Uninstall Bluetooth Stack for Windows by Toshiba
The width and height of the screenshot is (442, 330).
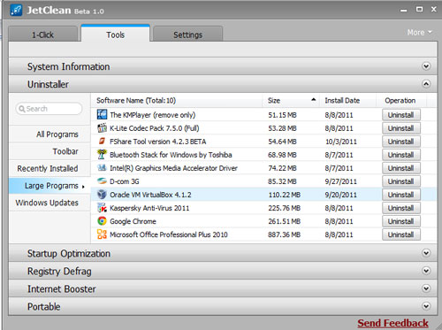(x=401, y=155)
